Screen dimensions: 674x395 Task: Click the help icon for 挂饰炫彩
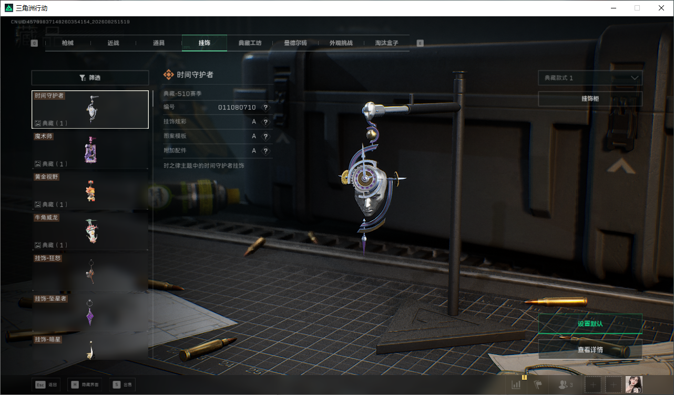[265, 122]
